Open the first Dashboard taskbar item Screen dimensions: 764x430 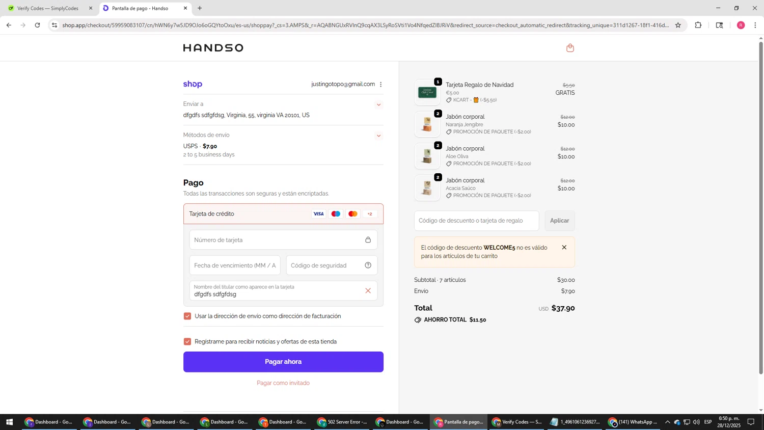pyautogui.click(x=50, y=422)
